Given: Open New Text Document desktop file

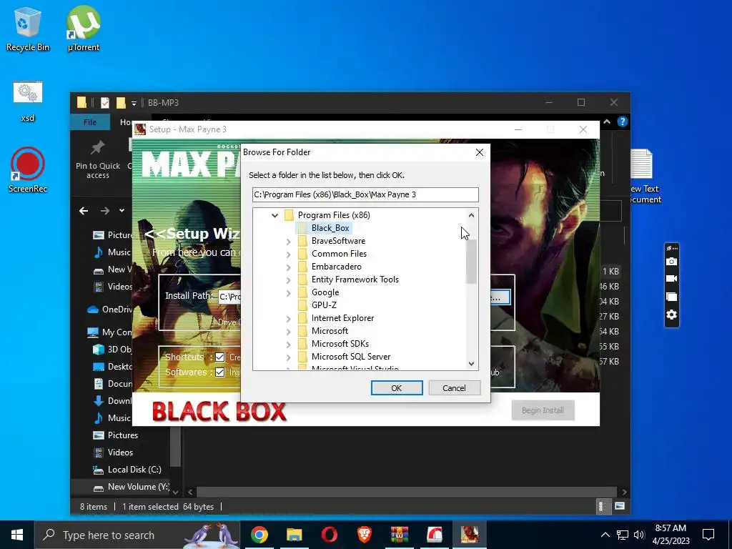Looking at the screenshot, I should tap(645, 177).
